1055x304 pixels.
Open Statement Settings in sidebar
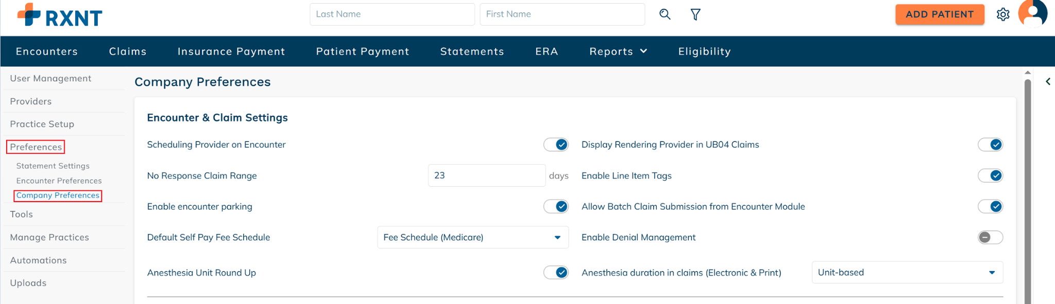53,166
